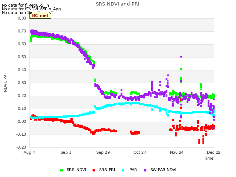236x177 pixels.
Task: Click the green outlier point near 0.41
Action: (x=181, y=69)
